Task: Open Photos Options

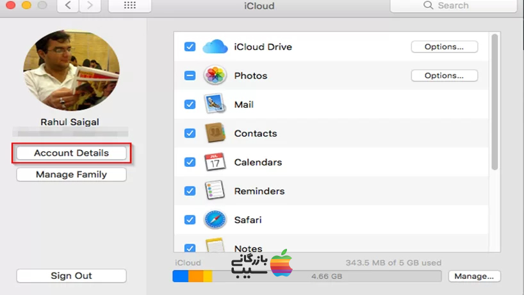Action: [444, 76]
